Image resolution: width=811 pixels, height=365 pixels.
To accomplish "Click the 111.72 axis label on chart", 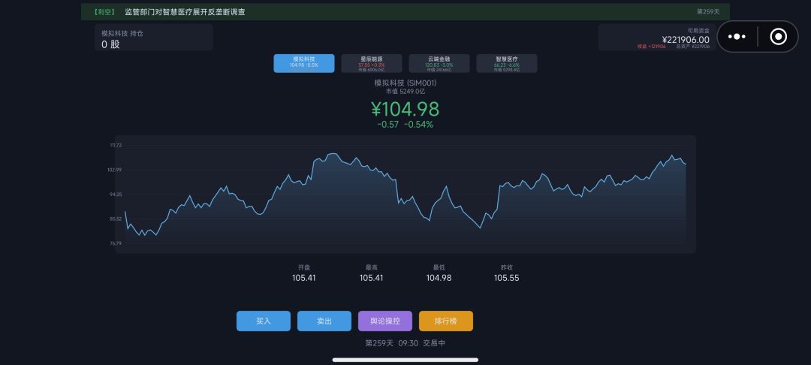I will click(x=116, y=145).
